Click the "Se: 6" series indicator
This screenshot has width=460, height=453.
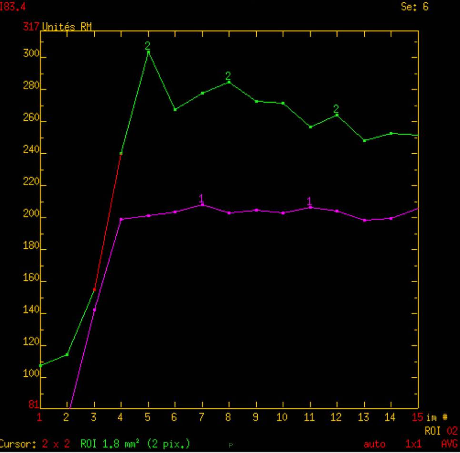pos(415,8)
